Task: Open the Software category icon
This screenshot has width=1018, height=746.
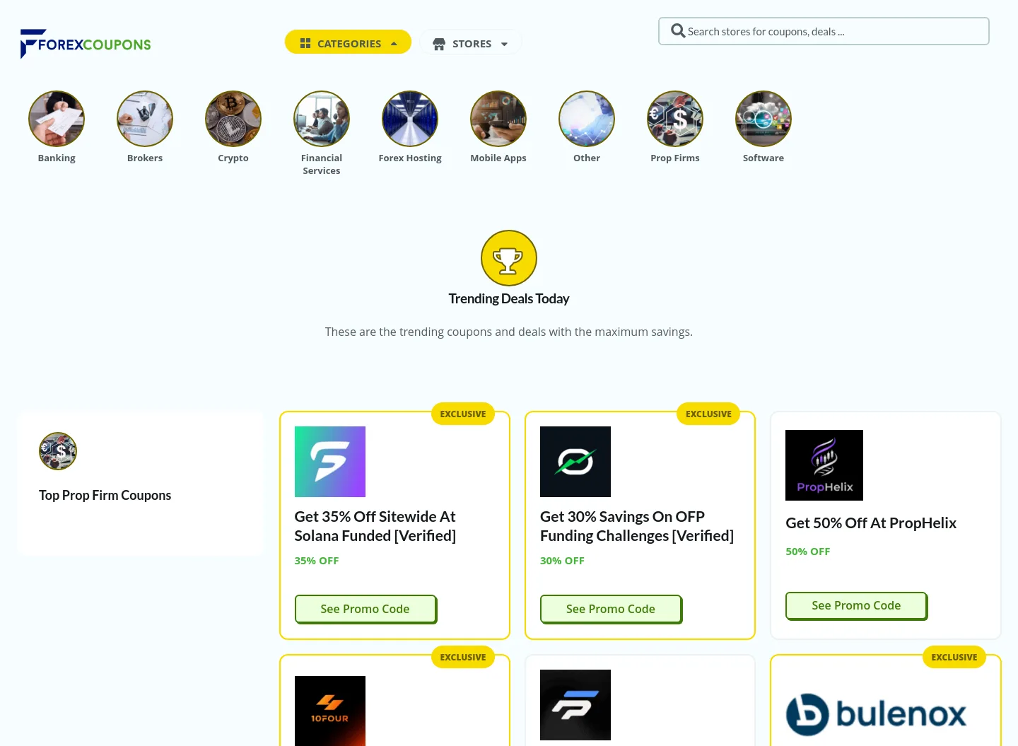Action: (763, 119)
